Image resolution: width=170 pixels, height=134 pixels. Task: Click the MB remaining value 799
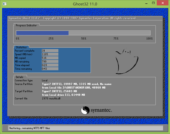(50, 62)
